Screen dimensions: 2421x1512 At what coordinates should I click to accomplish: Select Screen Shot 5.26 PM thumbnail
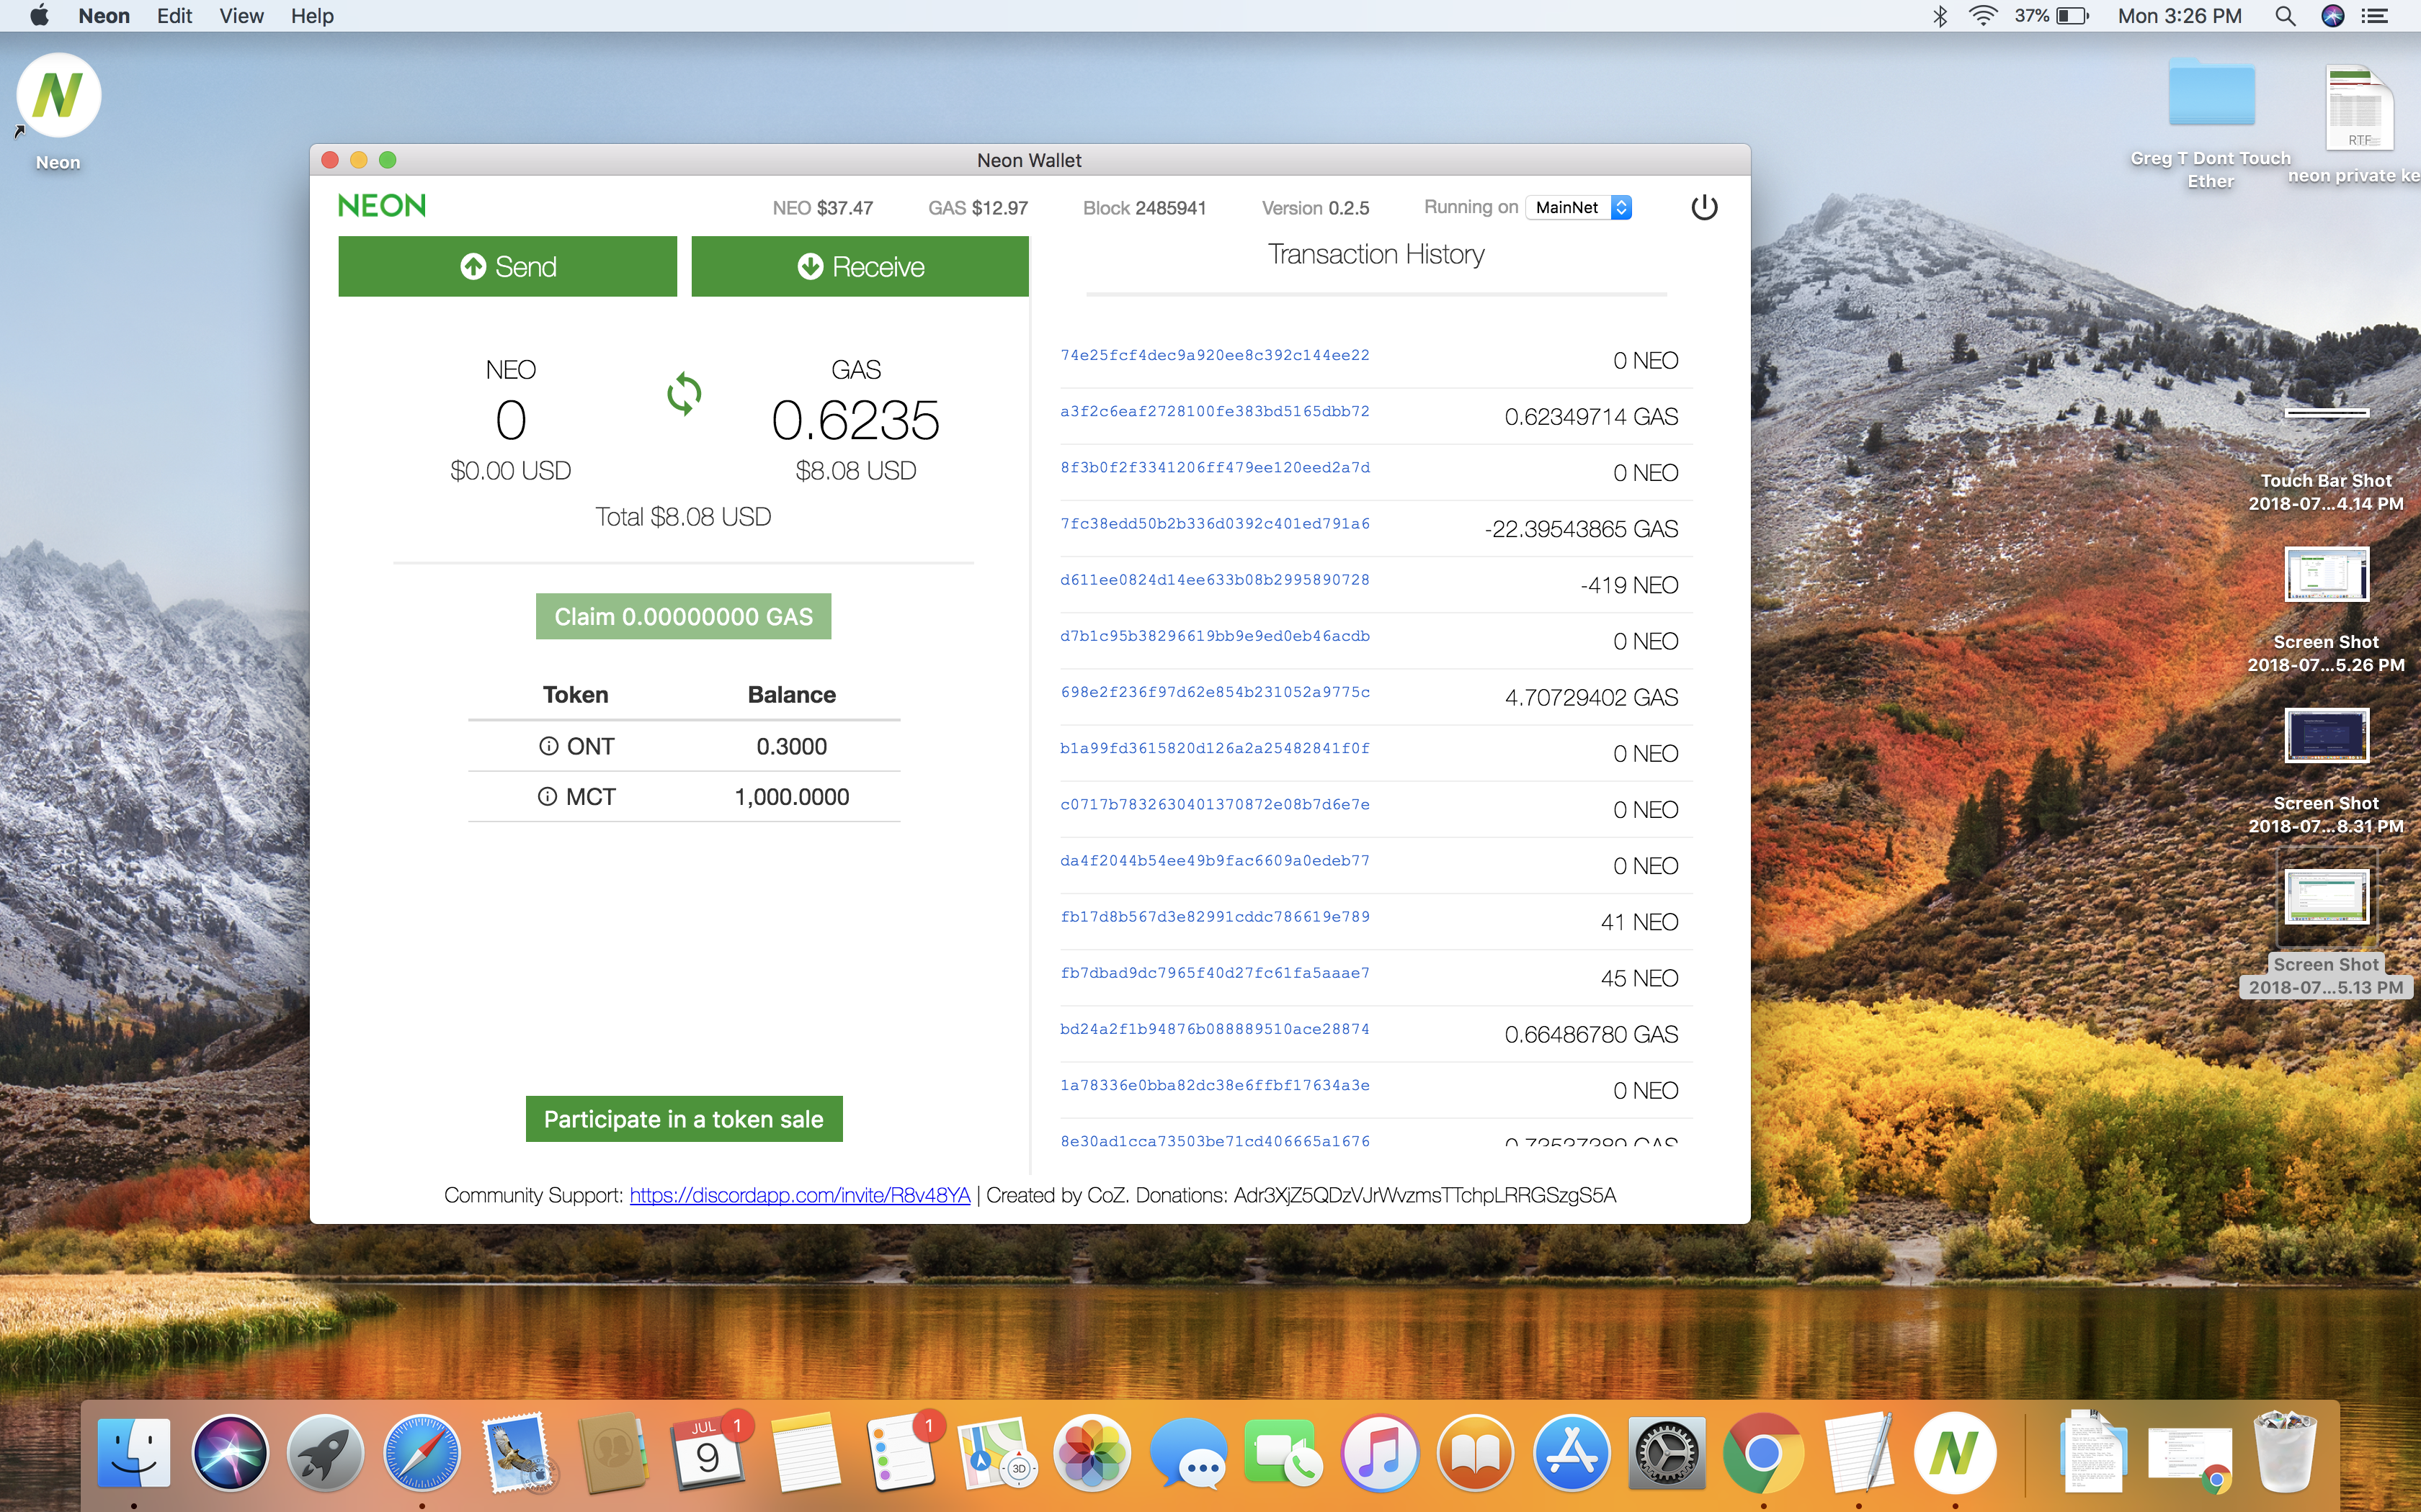click(2327, 574)
